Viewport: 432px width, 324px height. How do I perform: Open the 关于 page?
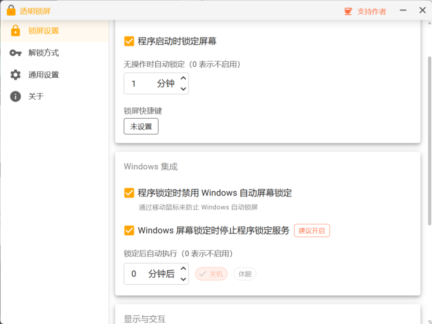tap(36, 96)
